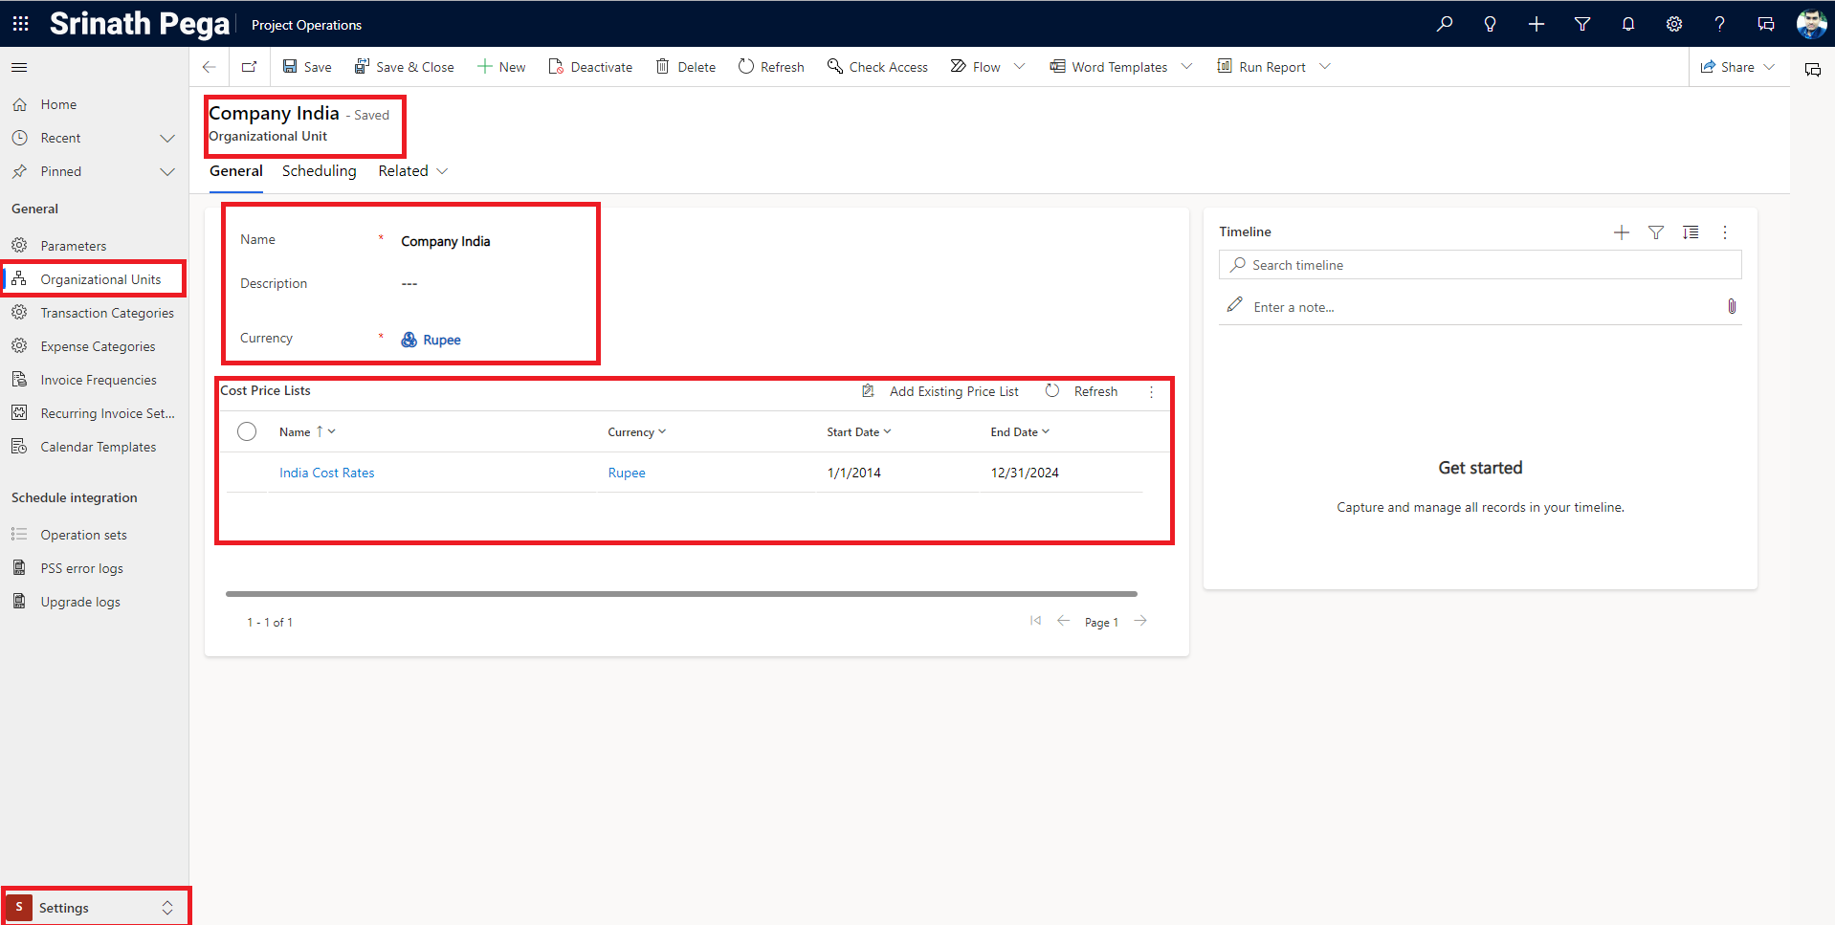Click the Settings gear in top bar
This screenshot has width=1835, height=925.
(1673, 24)
